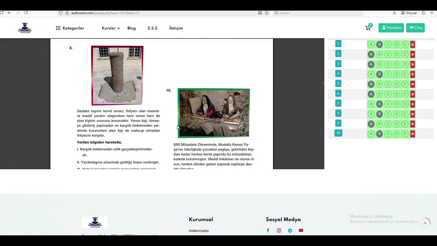Bookmark this page with the star icon
This screenshot has width=437, height=246.
pyautogui.click(x=267, y=13)
